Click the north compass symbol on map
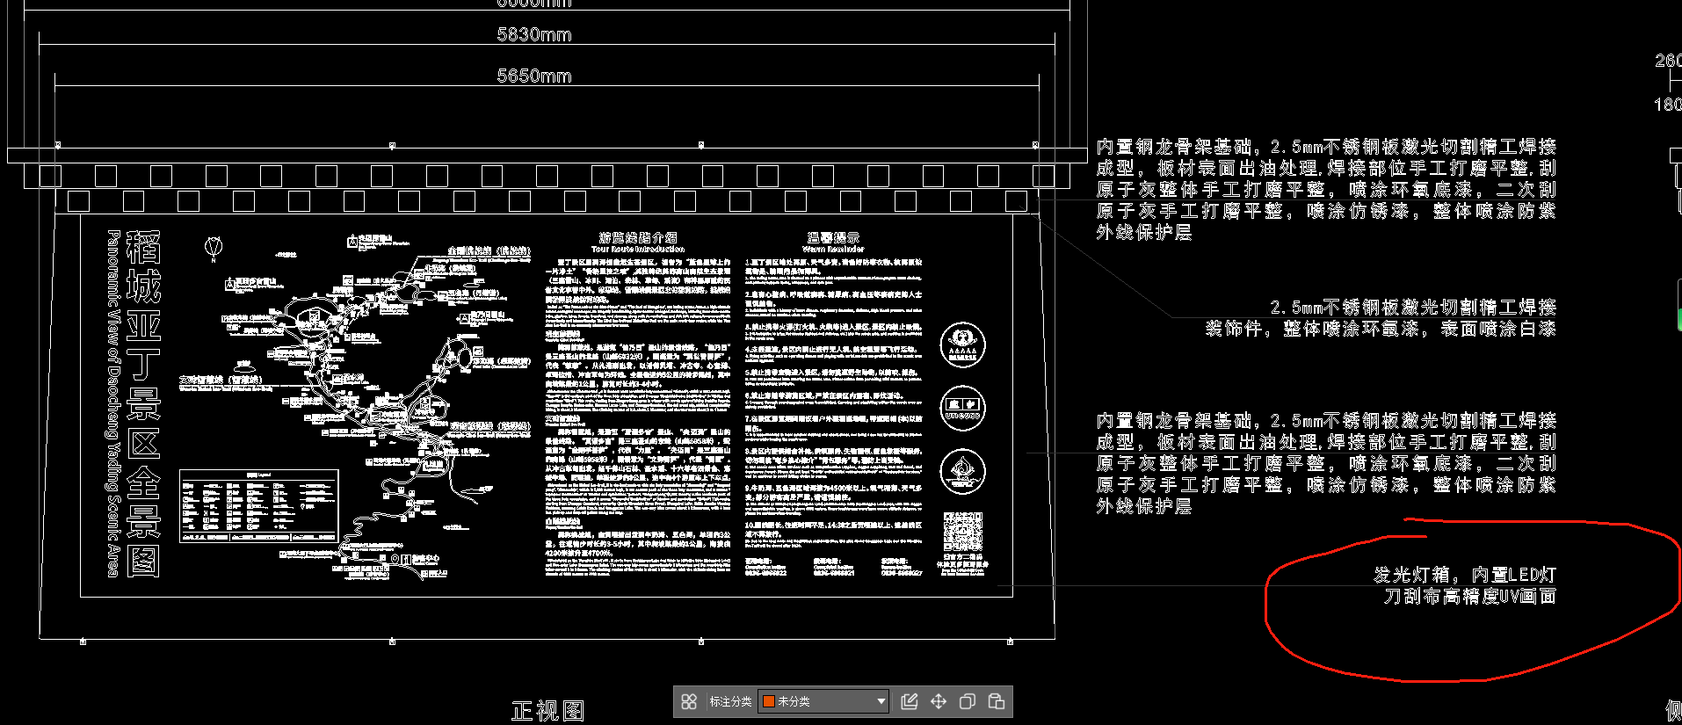The height and width of the screenshot is (725, 1682). pos(214,249)
